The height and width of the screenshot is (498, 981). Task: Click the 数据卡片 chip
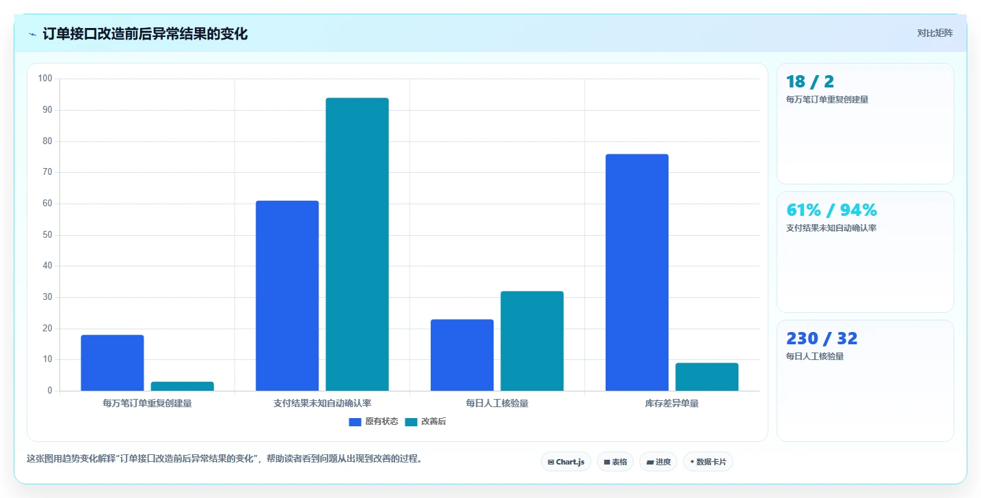tap(708, 462)
